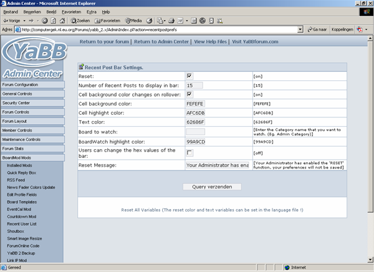The image size is (374, 272).
Task: Click the Number of Recent Posts field
Action: tap(194, 85)
